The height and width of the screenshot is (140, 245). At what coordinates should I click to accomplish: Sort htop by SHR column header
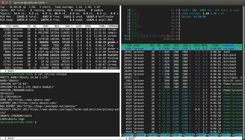[x=185, y=46]
